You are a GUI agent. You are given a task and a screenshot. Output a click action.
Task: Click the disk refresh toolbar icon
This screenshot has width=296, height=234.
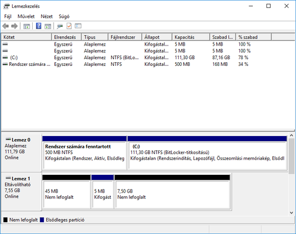[60, 26]
